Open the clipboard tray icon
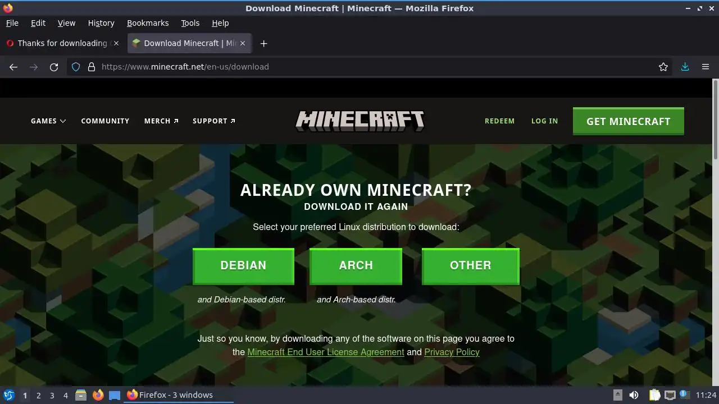The width and height of the screenshot is (719, 404). pos(654,395)
